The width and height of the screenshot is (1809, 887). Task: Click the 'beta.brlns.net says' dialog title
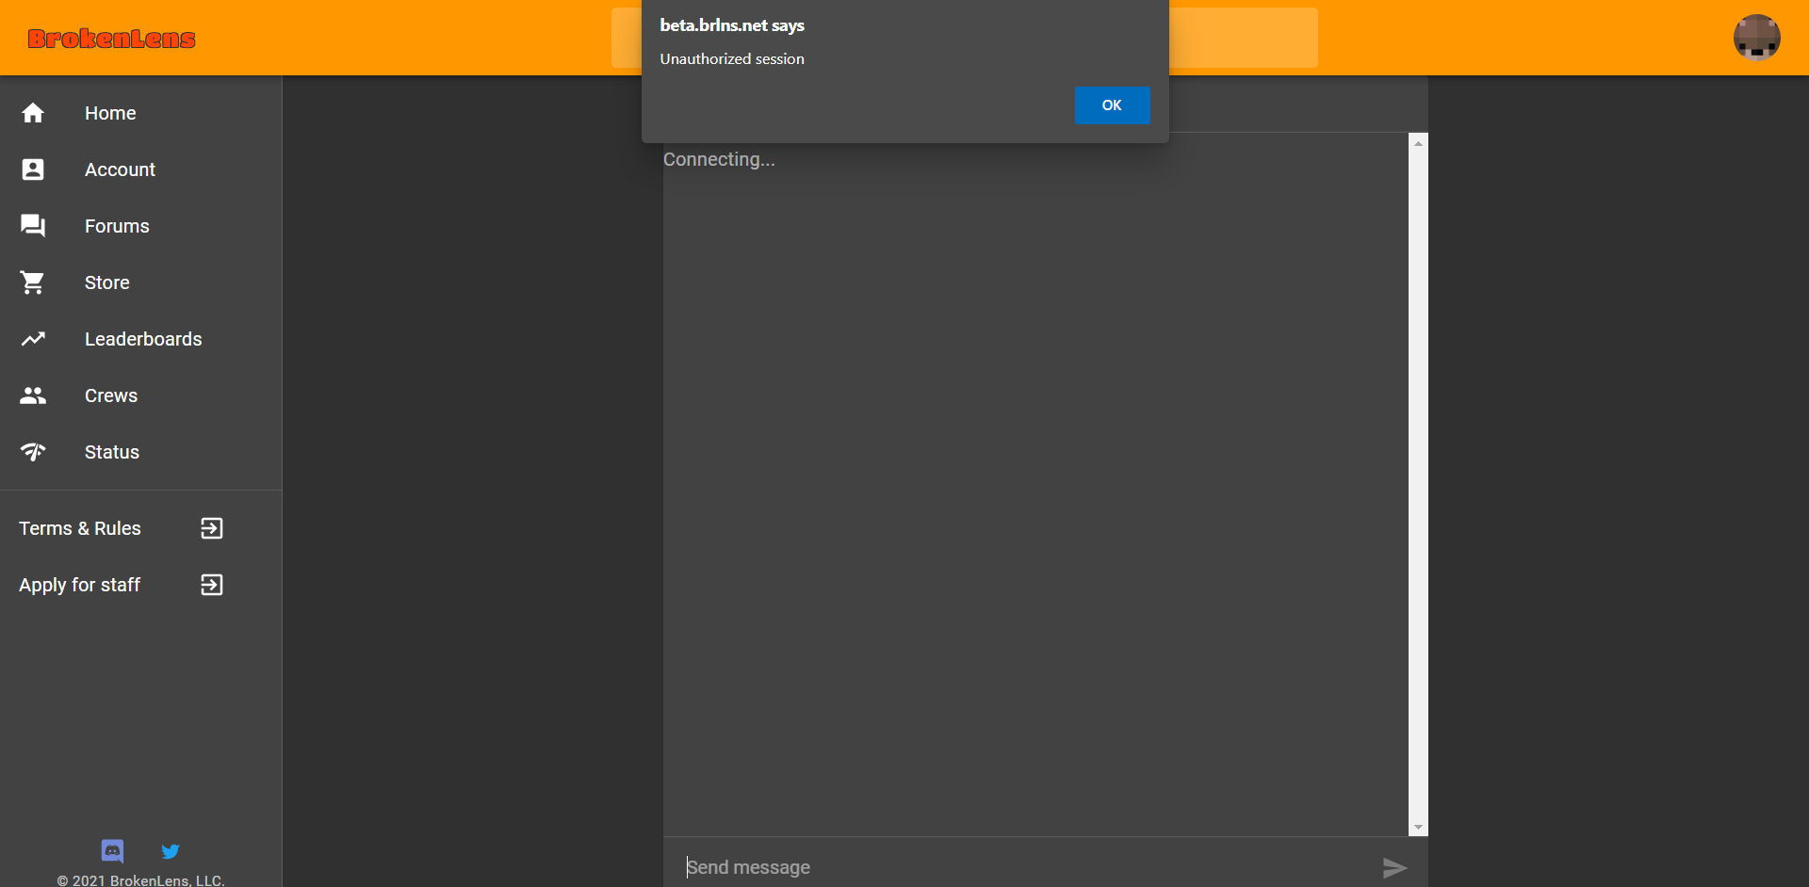coord(732,25)
